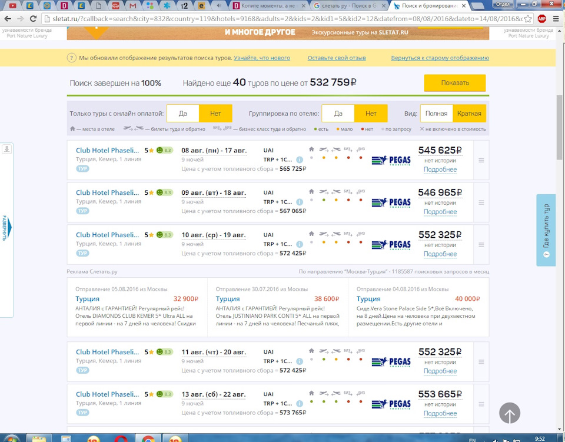The image size is (565, 442).
Task: Open the Chrome menu icon
Action: 556,18
